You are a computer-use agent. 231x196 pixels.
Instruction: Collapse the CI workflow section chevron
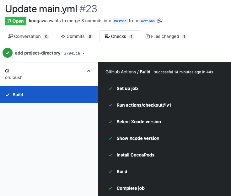click(x=89, y=71)
